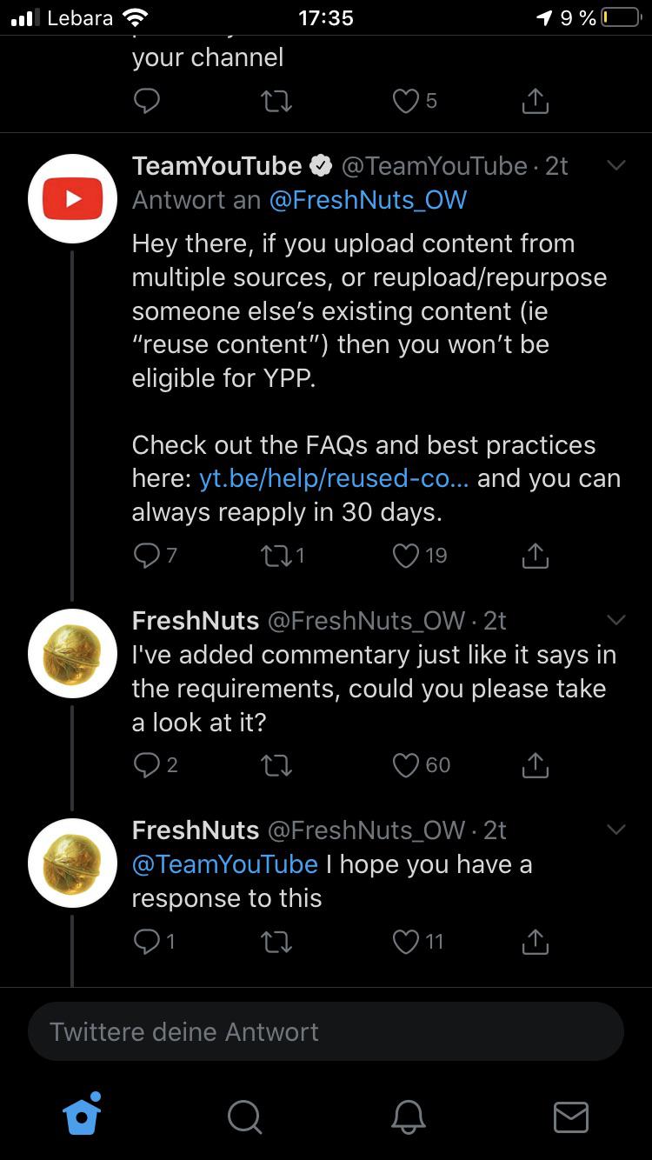
Task: Share the TeamYouTube tweet
Action: (x=536, y=555)
